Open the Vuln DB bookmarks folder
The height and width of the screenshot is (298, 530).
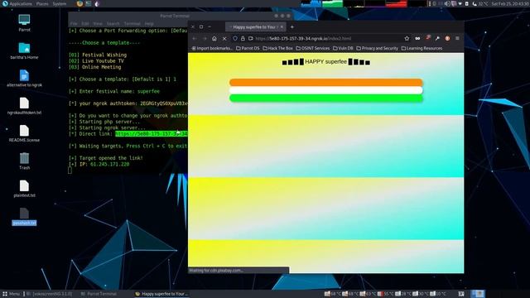343,48
